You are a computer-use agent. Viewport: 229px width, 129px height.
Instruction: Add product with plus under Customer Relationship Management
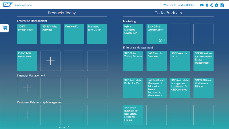[x=27, y=115]
